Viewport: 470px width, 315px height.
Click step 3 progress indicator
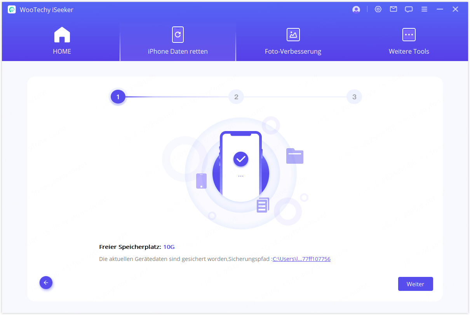click(x=354, y=96)
